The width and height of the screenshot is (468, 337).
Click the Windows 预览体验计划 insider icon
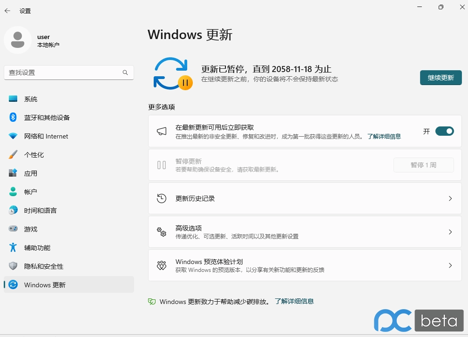162,265
